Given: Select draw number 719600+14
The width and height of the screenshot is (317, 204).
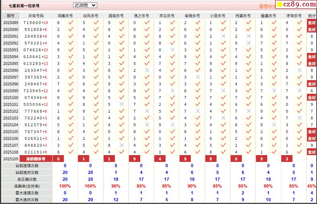Looking at the screenshot, I should pyautogui.click(x=36, y=22).
